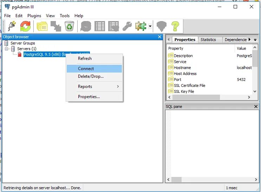Open the SQL query tool icon
This screenshot has width=261, height=192.
(x=86, y=26)
